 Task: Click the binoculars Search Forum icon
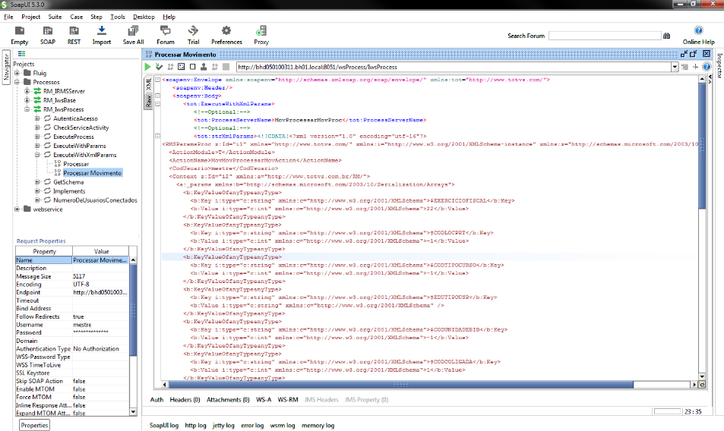(x=667, y=36)
